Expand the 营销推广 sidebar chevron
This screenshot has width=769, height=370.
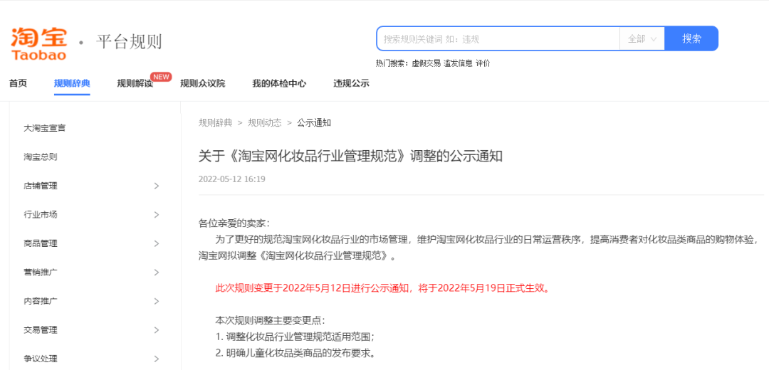click(x=157, y=273)
